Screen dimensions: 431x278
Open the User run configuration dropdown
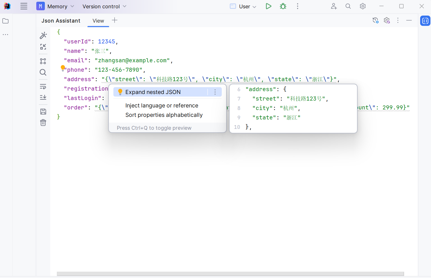point(242,6)
